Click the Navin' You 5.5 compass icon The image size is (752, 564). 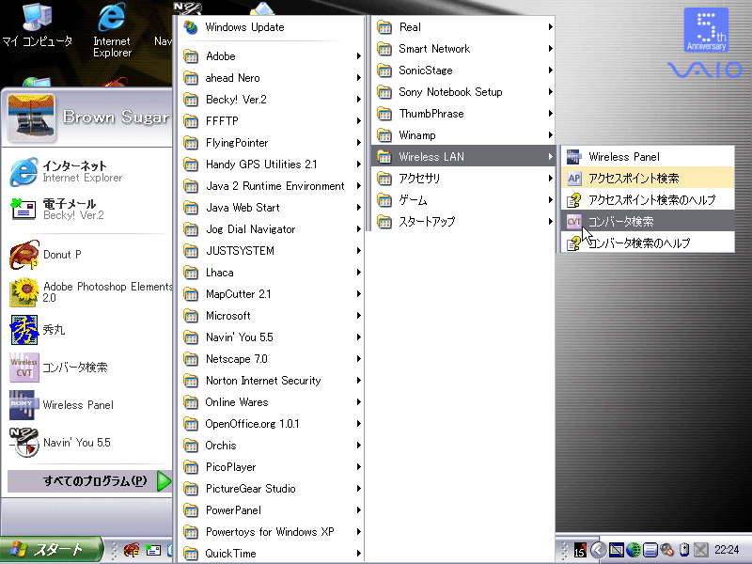23,443
